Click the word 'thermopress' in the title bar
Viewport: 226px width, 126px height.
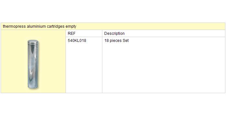(x=14, y=26)
